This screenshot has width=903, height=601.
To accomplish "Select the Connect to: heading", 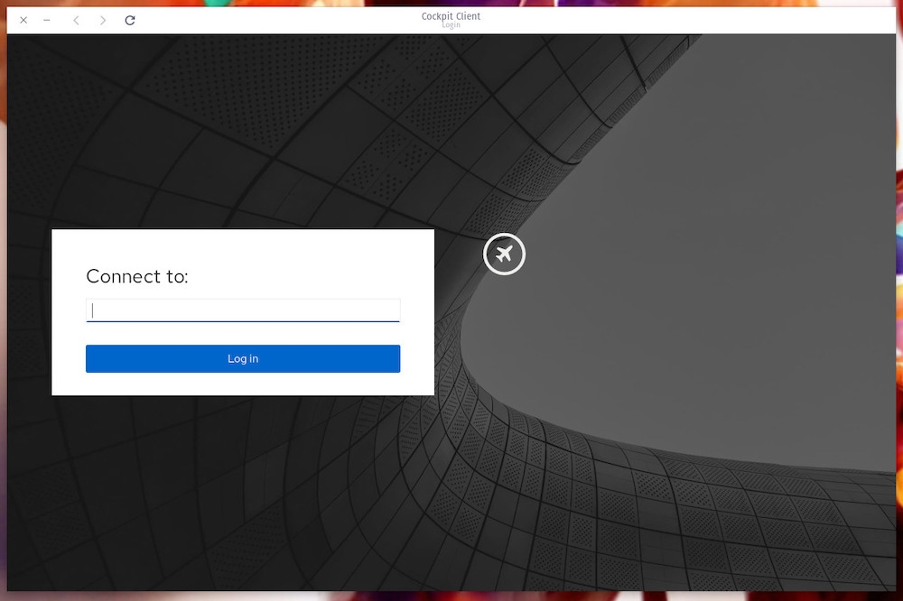I will pos(137,277).
